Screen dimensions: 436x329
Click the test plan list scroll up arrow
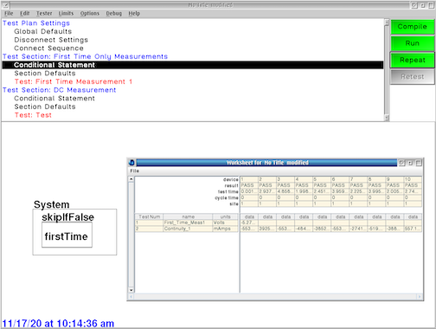click(x=387, y=23)
